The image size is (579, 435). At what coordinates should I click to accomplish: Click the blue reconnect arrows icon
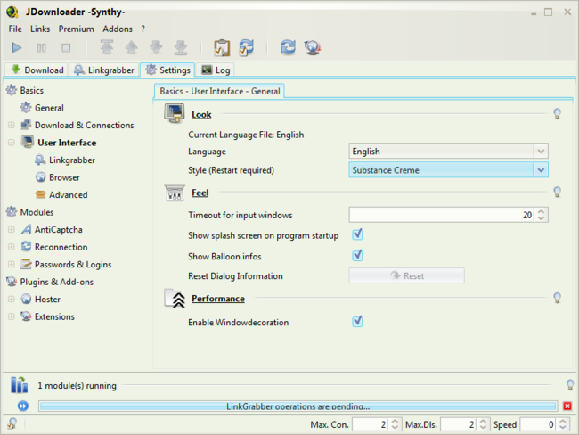coord(288,47)
